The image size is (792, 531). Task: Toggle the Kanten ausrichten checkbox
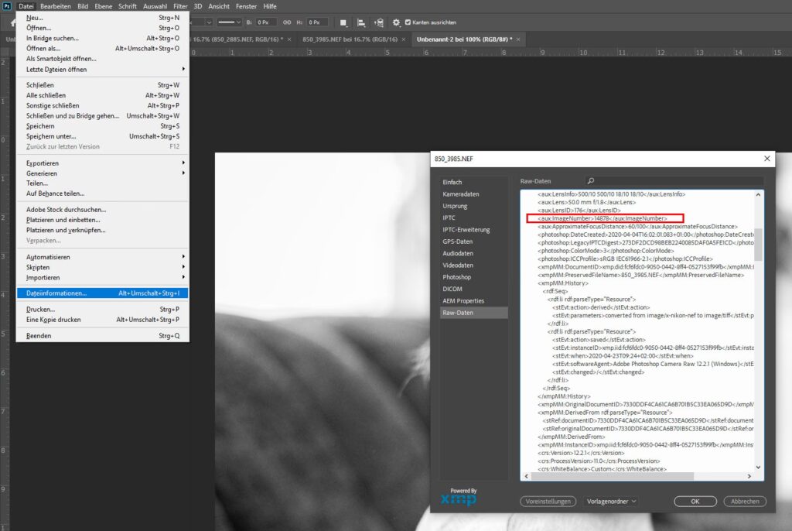tap(409, 22)
